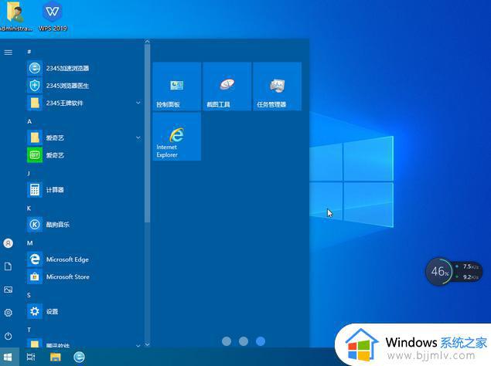491x366 pixels.
Task: Launch the Internet Explorer tile
Action: pyautogui.click(x=176, y=137)
